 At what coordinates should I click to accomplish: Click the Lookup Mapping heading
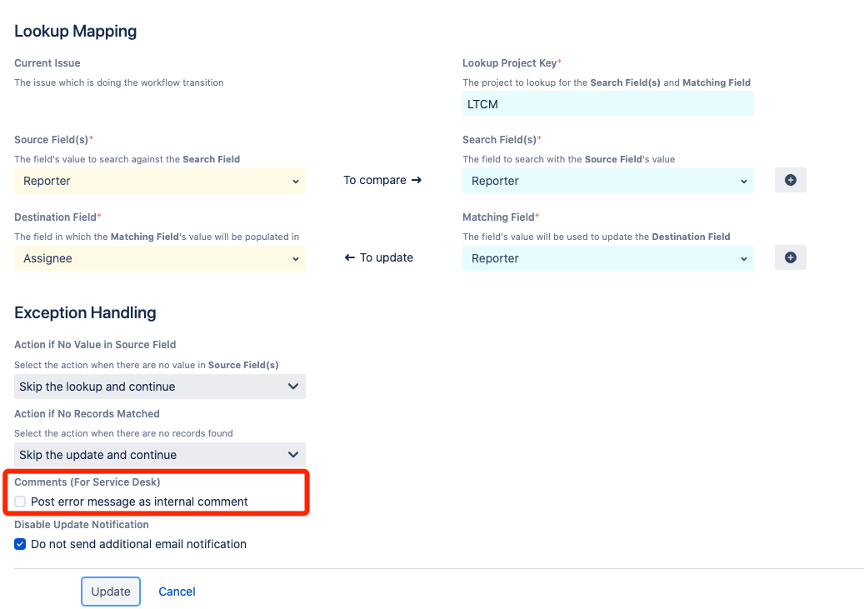pyautogui.click(x=76, y=32)
